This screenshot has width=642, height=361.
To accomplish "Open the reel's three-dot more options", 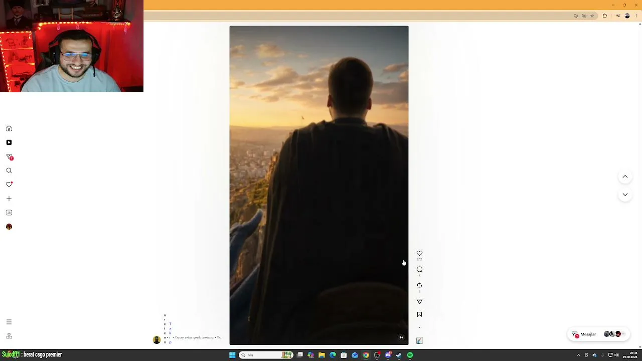I will [419, 327].
